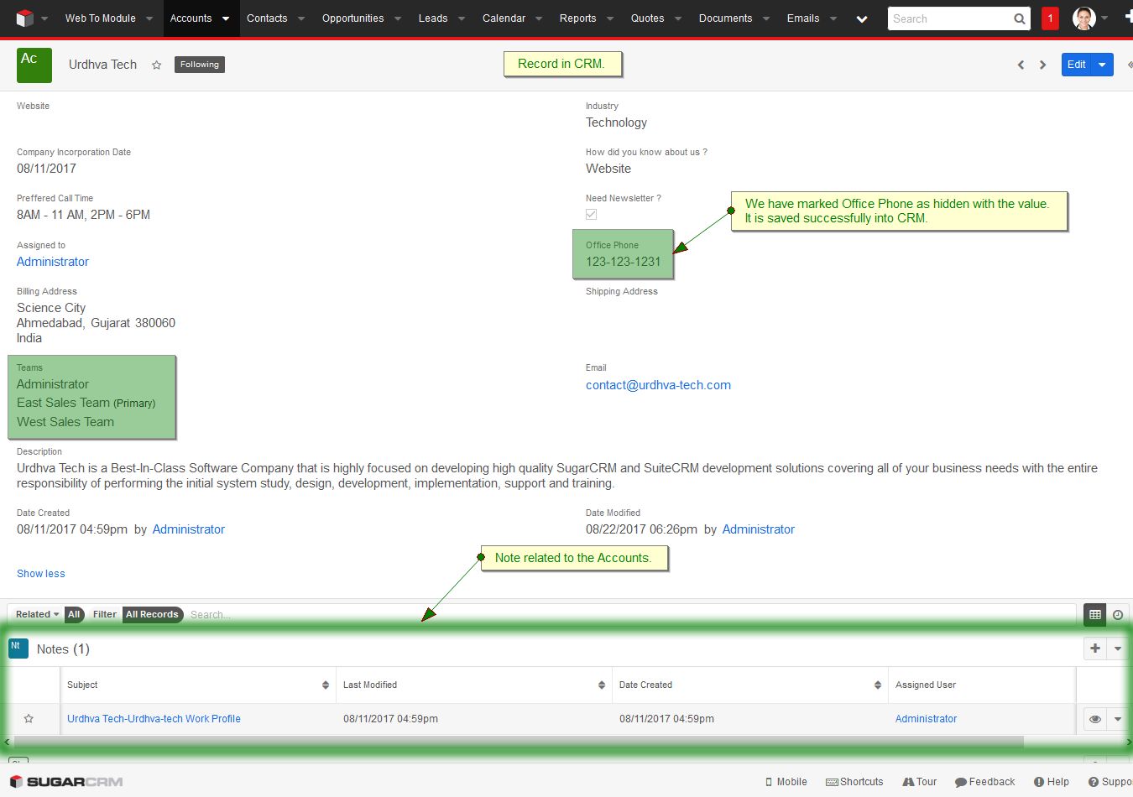The width and height of the screenshot is (1133, 797).
Task: Click the Office Phone value 123-123-1231
Action: pyautogui.click(x=624, y=262)
